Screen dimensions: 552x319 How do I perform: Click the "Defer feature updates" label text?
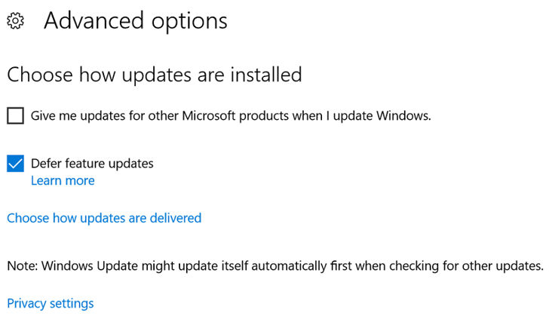pyautogui.click(x=92, y=163)
